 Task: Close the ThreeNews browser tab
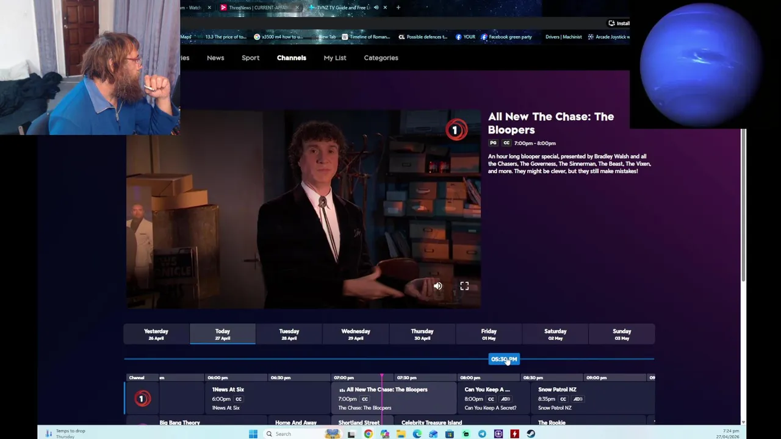tap(298, 7)
